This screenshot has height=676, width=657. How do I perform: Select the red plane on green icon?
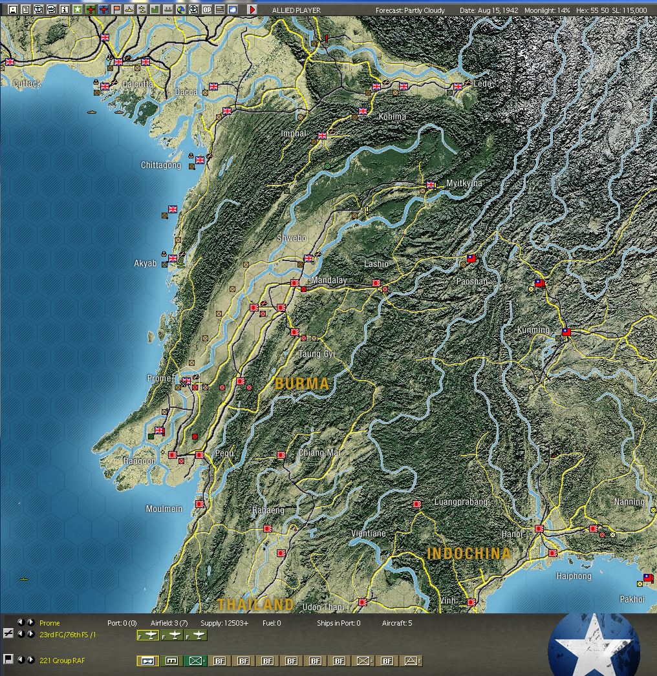pyautogui.click(x=90, y=9)
